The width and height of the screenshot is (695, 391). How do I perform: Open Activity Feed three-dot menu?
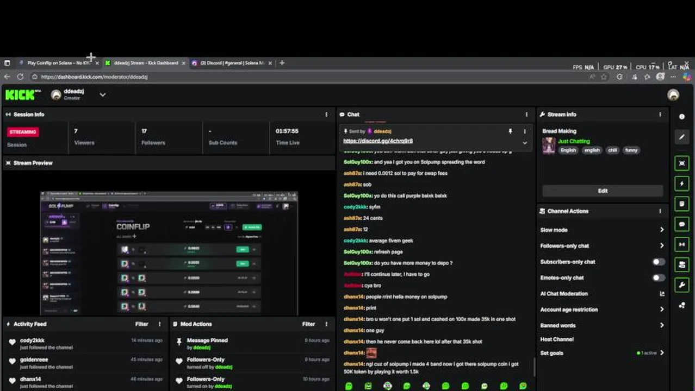pos(159,324)
